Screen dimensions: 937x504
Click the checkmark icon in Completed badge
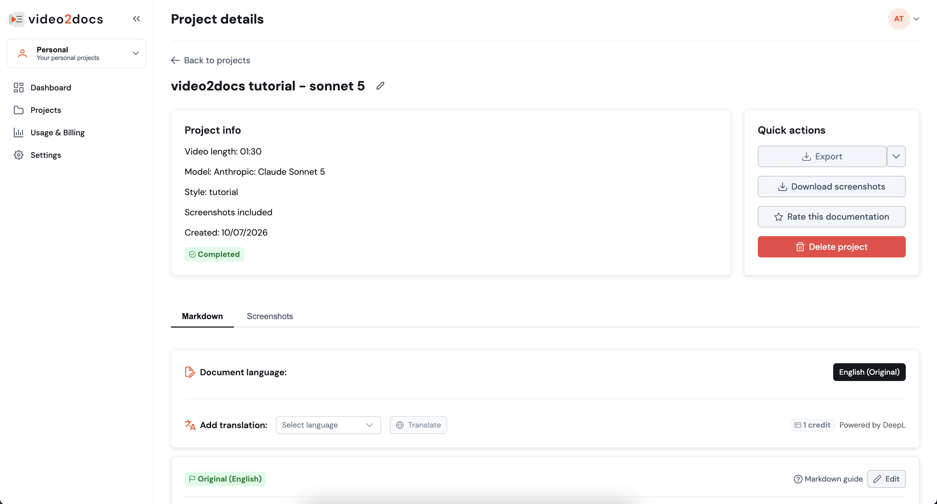pos(192,254)
